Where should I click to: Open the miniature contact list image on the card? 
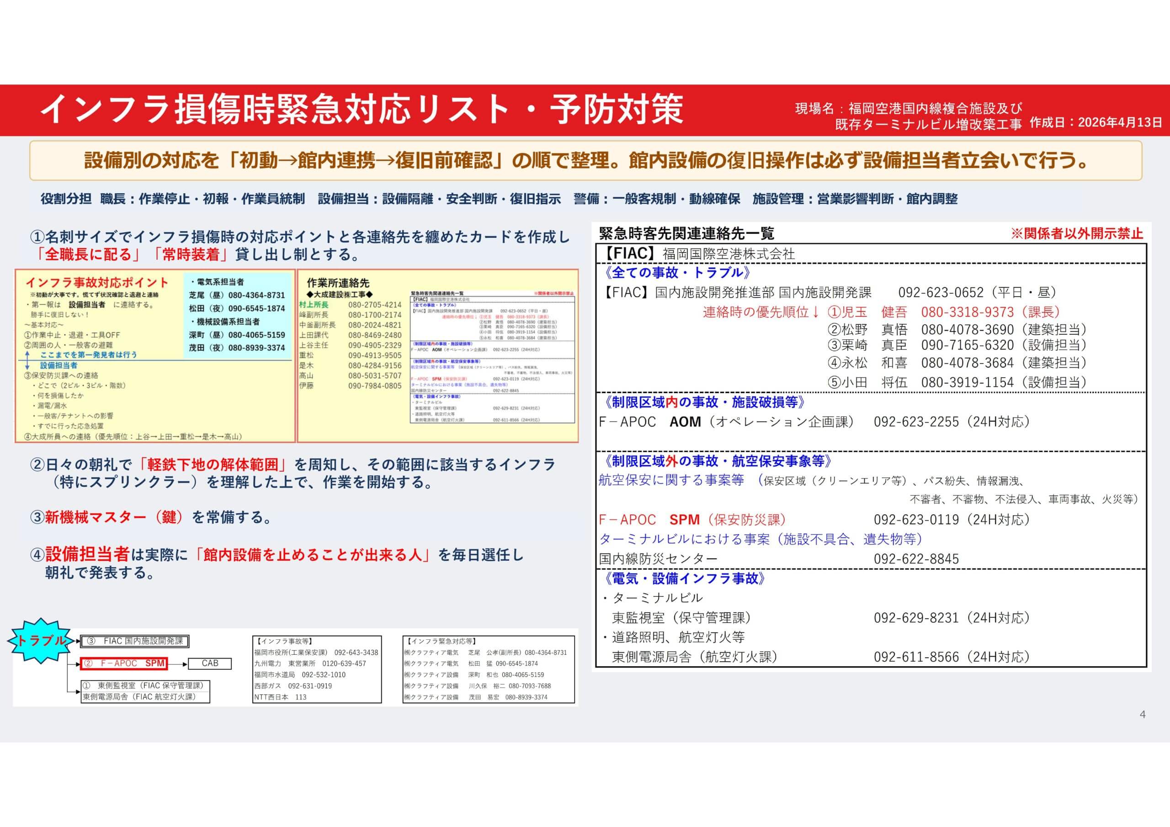(492, 357)
